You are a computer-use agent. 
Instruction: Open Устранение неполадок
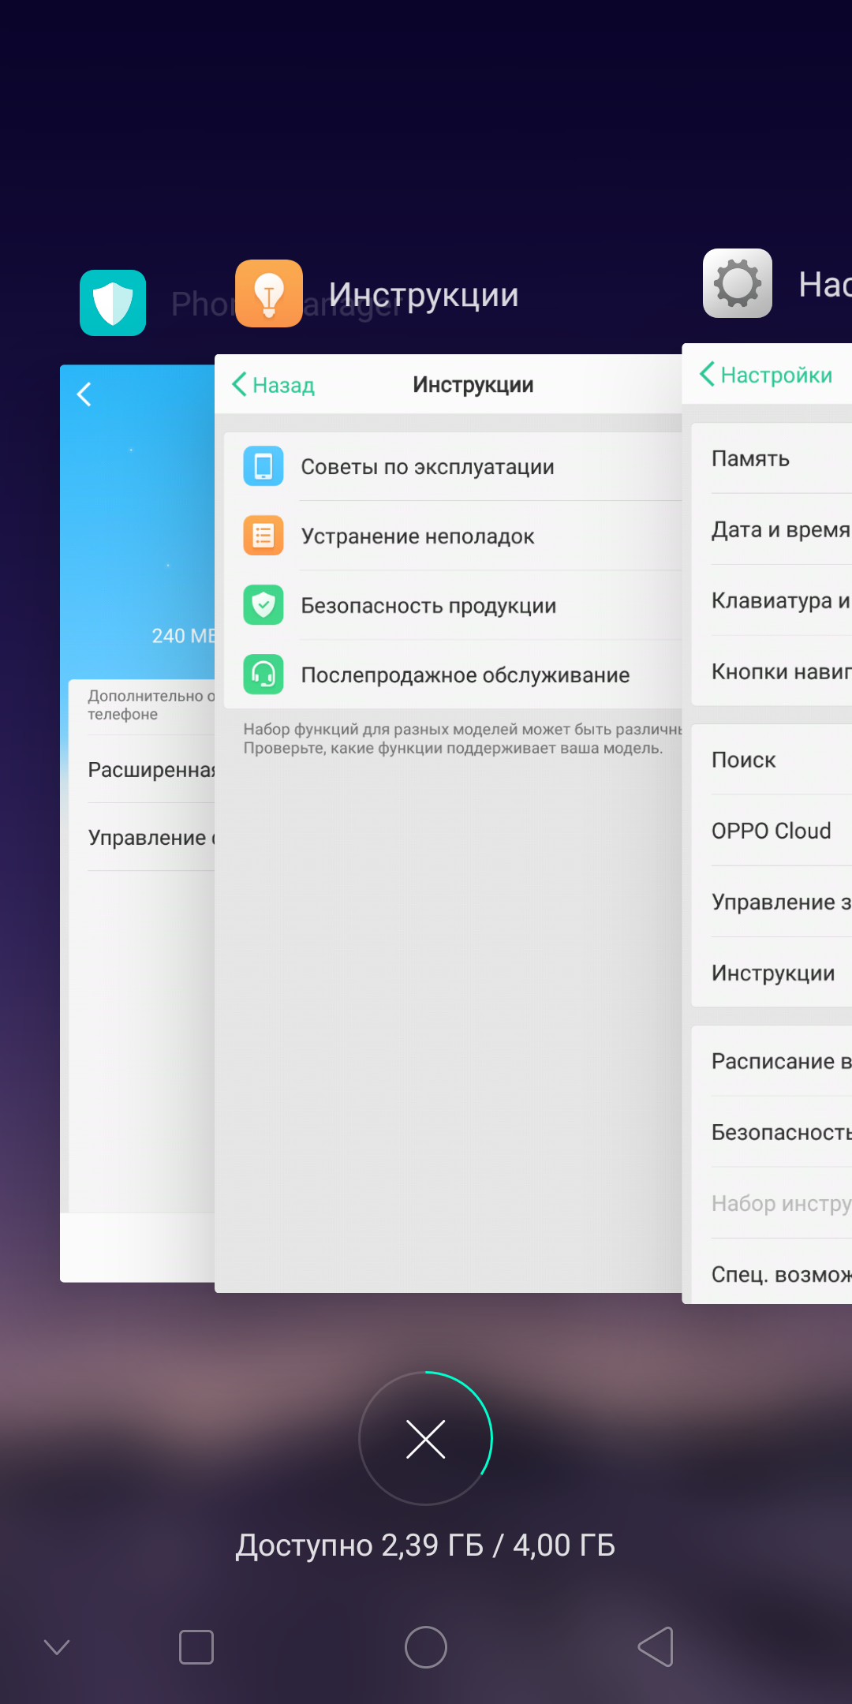(x=453, y=536)
